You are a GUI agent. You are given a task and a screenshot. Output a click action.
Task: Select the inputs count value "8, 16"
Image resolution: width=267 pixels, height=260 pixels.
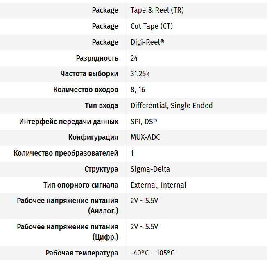pyautogui.click(x=138, y=90)
